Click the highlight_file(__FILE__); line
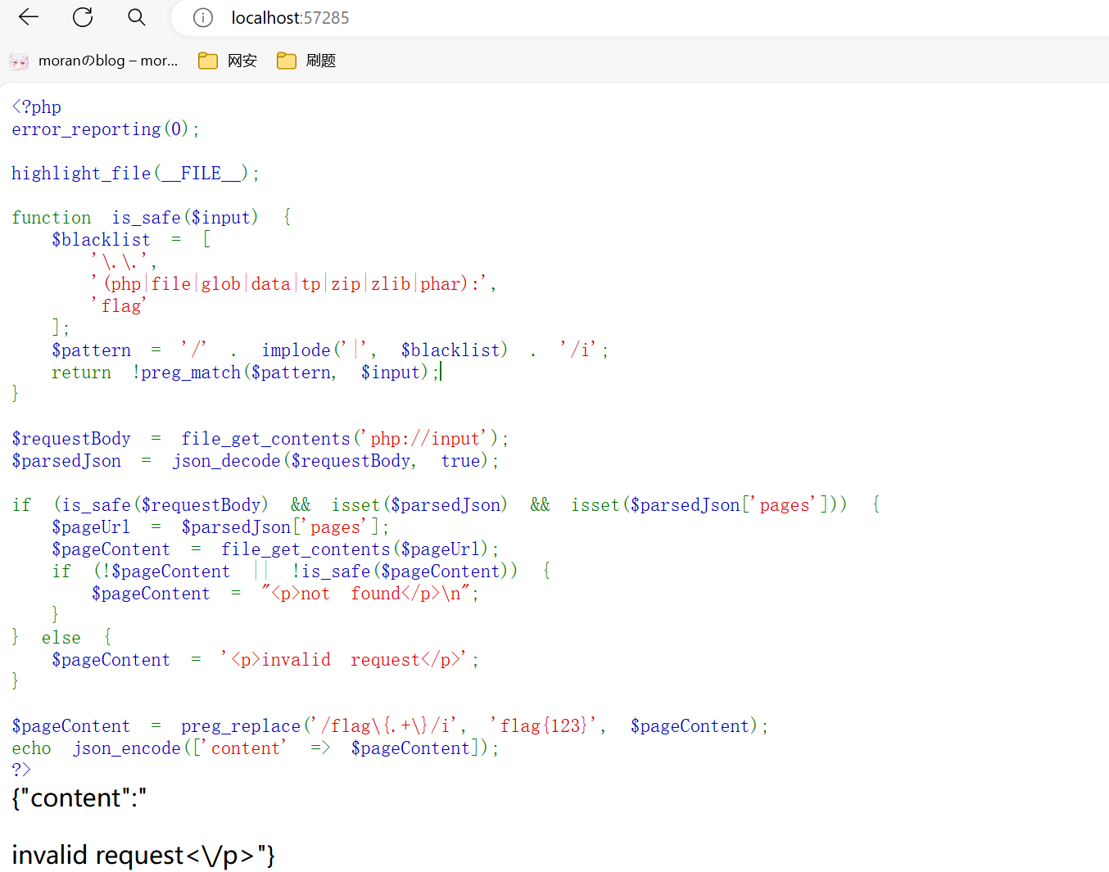This screenshot has height=872, width=1109. (x=135, y=174)
